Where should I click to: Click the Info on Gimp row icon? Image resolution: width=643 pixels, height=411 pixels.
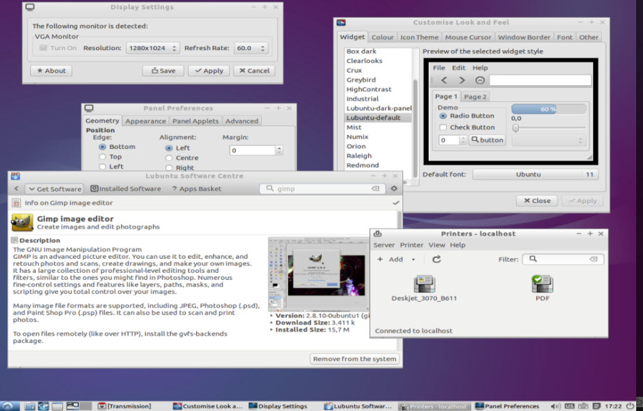tap(17, 203)
